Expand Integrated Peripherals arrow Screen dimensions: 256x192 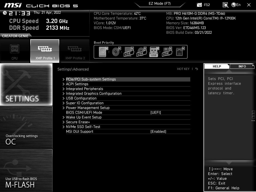tap(63, 89)
